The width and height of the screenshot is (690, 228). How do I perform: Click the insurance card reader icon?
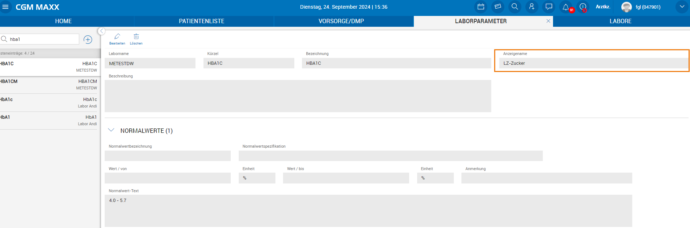(x=498, y=7)
